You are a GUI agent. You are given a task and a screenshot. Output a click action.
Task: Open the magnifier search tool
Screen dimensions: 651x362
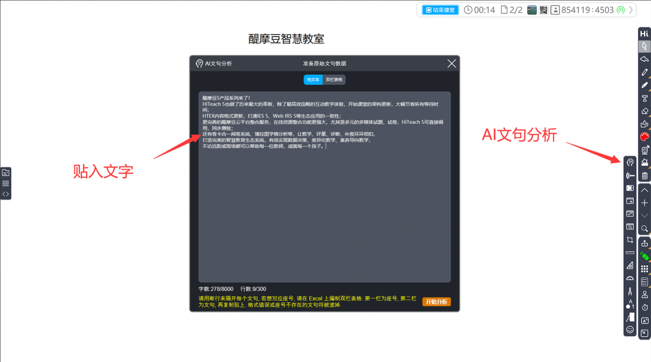click(644, 228)
